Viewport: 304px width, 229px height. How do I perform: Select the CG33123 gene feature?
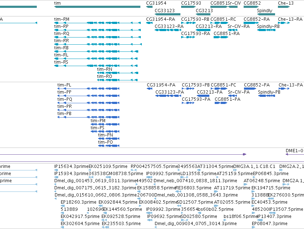168,14
